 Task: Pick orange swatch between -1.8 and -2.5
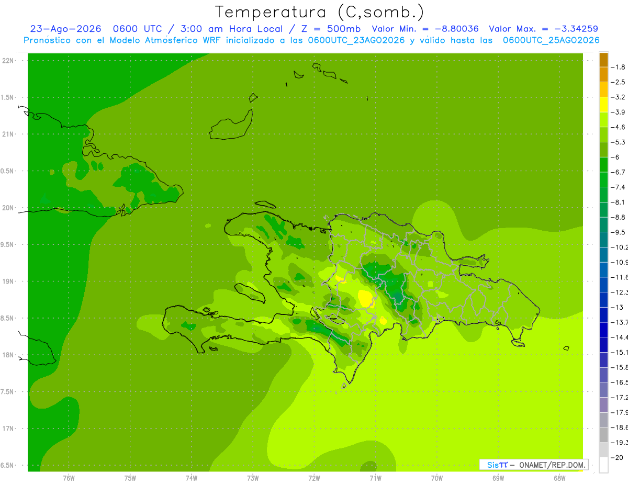tap(603, 75)
